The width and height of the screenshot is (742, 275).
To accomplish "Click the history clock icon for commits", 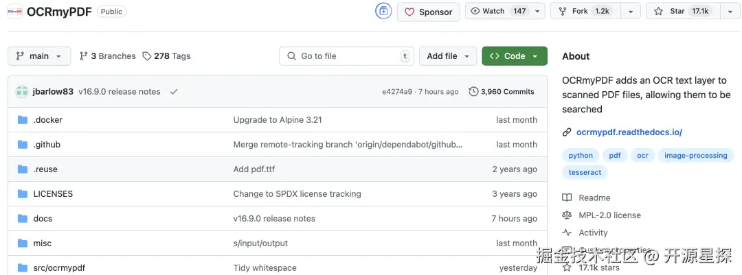I will [473, 92].
